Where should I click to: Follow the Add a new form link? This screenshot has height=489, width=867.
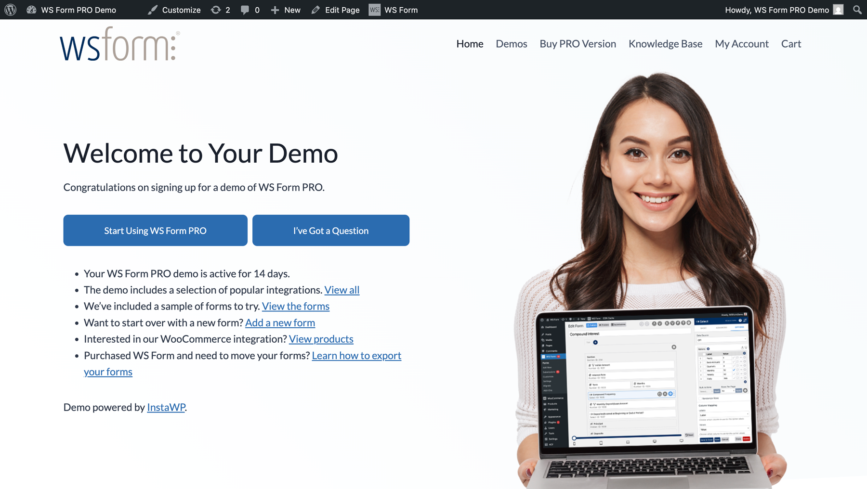point(280,322)
